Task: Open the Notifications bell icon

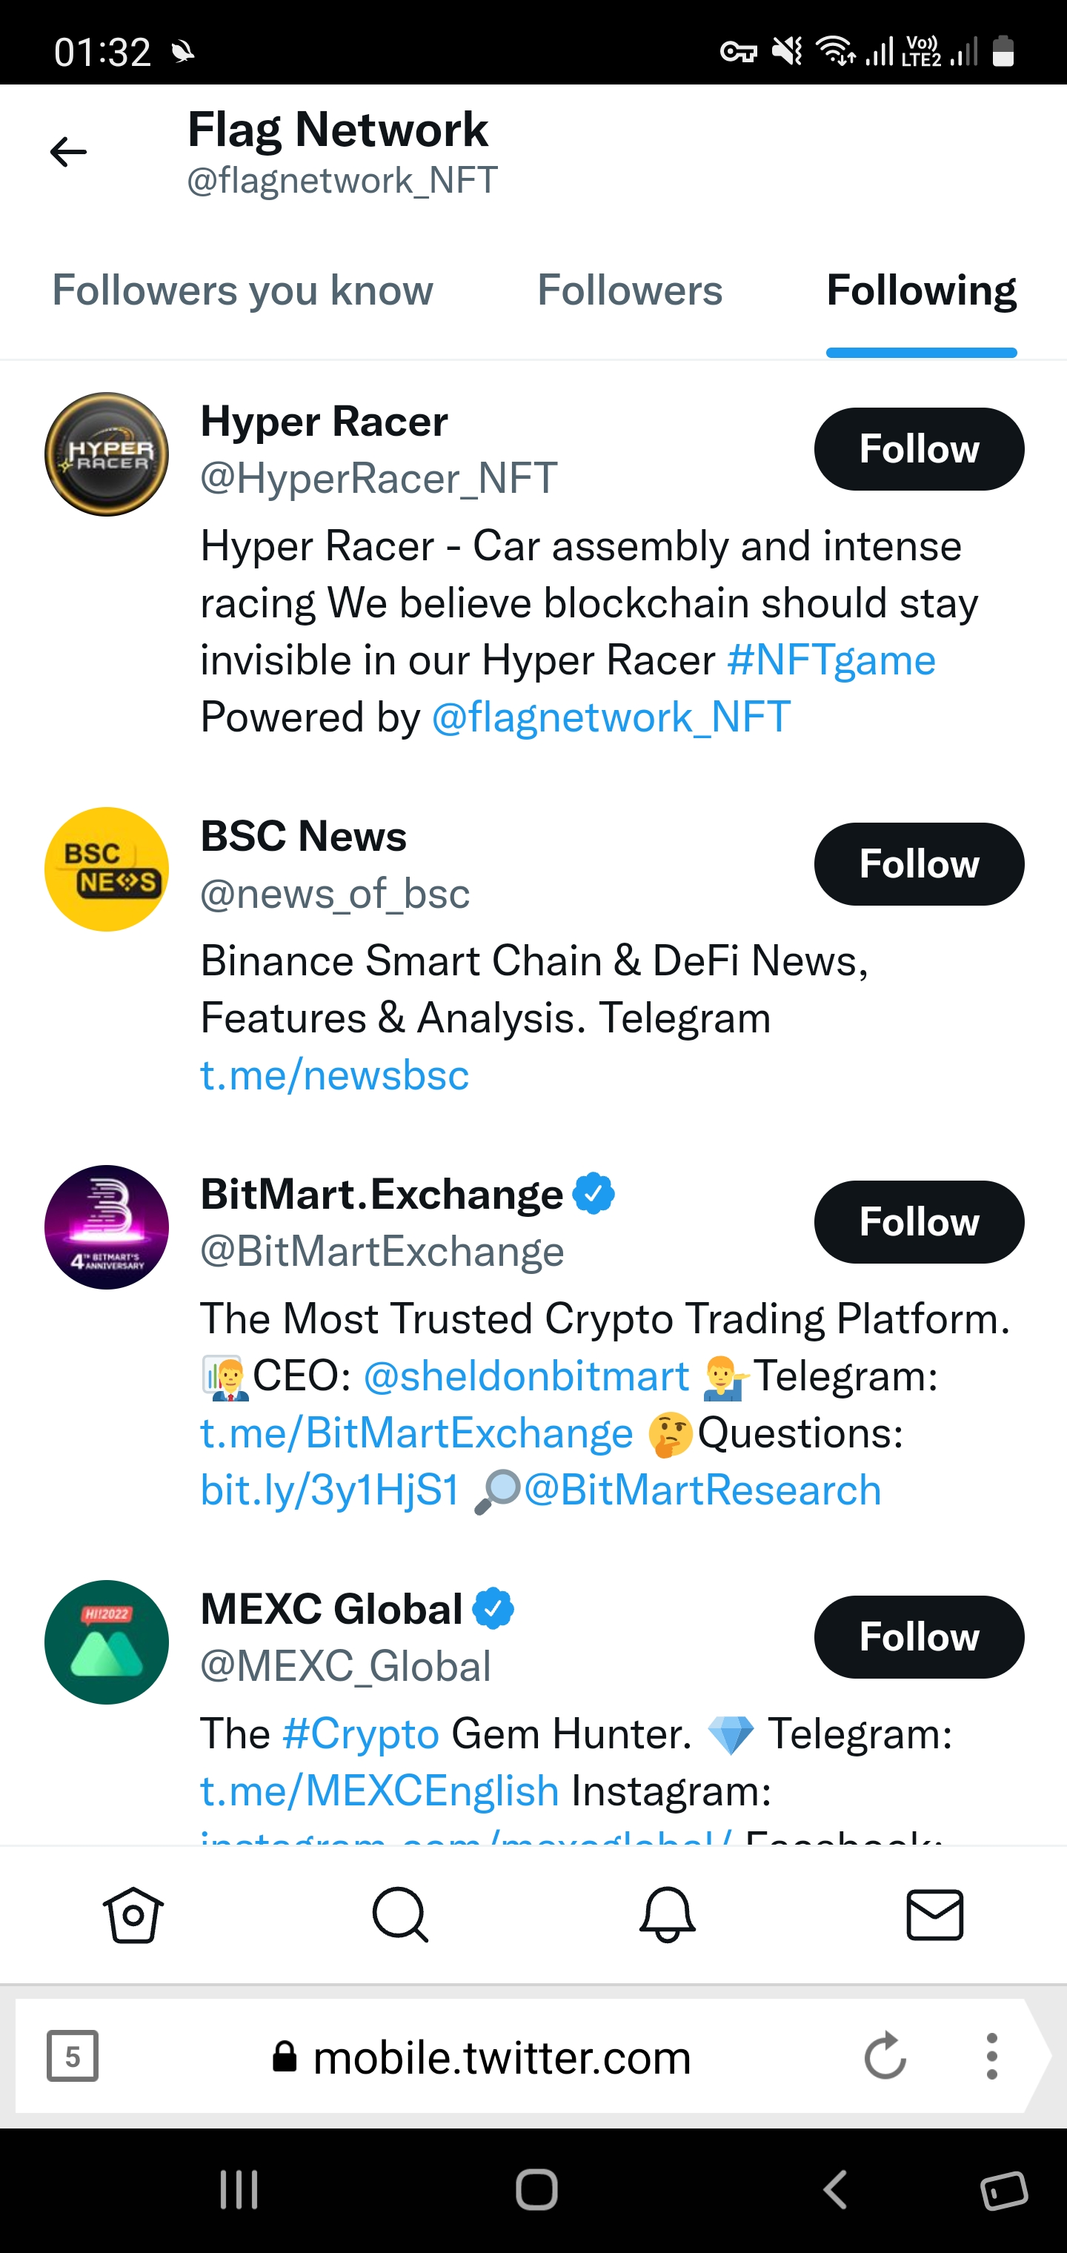Action: coord(668,1914)
